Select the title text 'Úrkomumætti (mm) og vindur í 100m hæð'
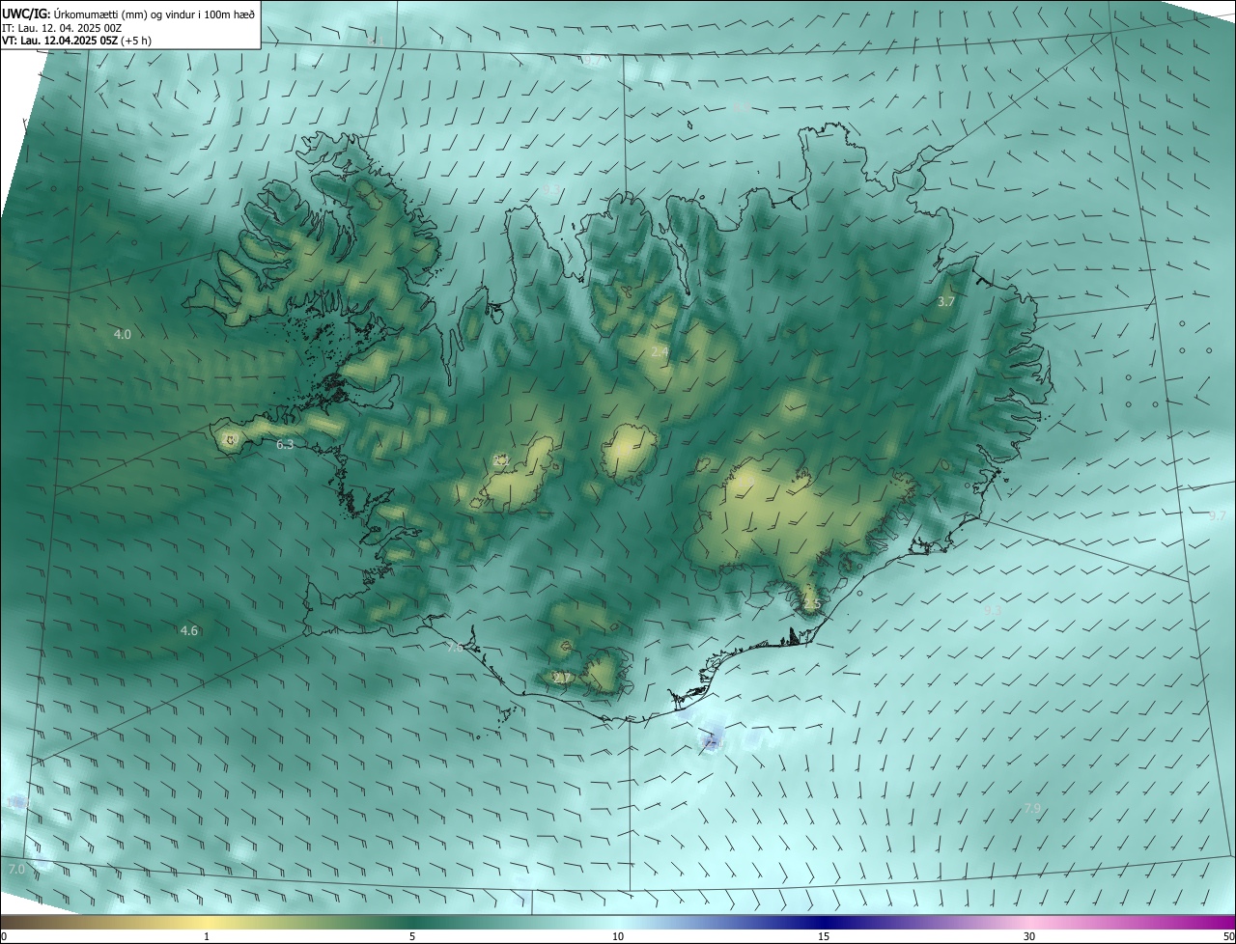The width and height of the screenshot is (1236, 944). 154,14
